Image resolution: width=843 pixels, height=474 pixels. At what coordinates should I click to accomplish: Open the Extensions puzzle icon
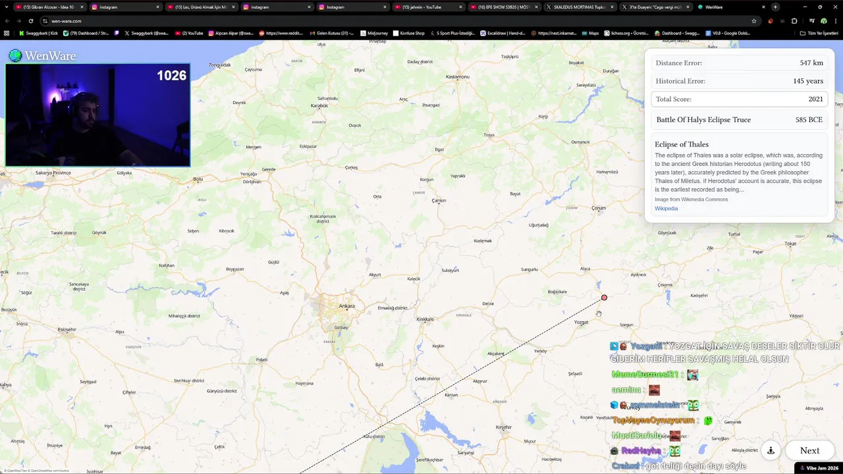794,21
